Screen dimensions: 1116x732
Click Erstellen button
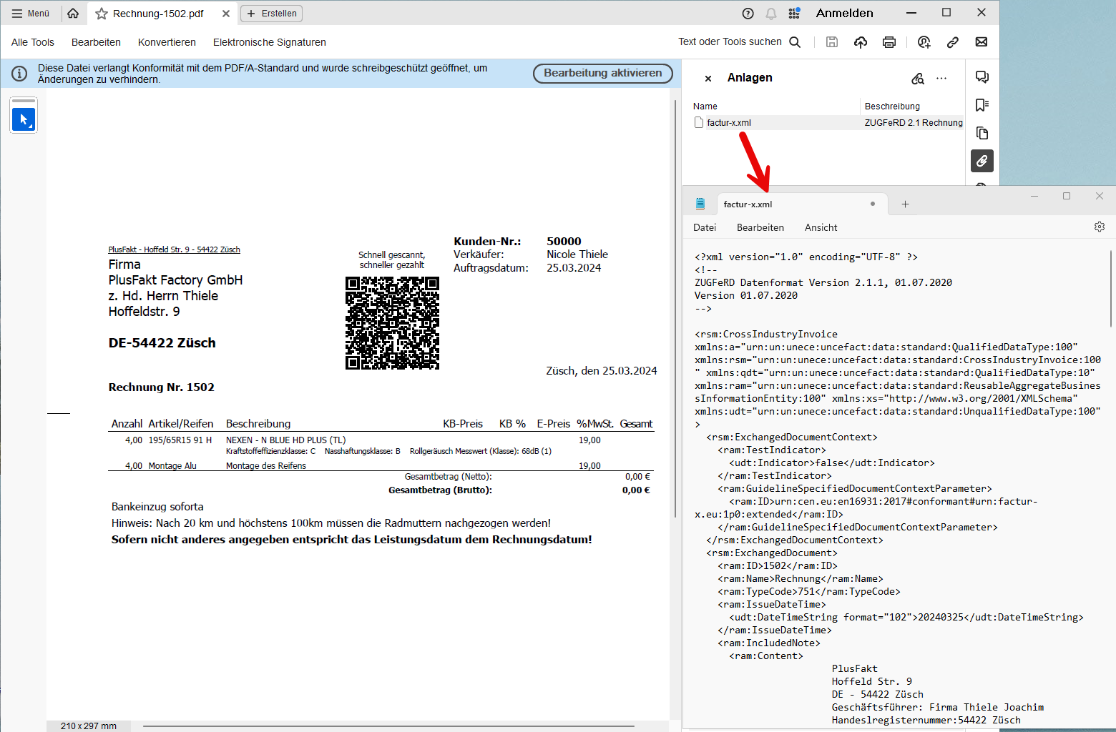(x=272, y=14)
